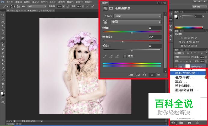The width and height of the screenshot is (208, 126).
Task: Open the Opacity dropdown arrow in options bar
Action: pyautogui.click(x=64, y=6)
